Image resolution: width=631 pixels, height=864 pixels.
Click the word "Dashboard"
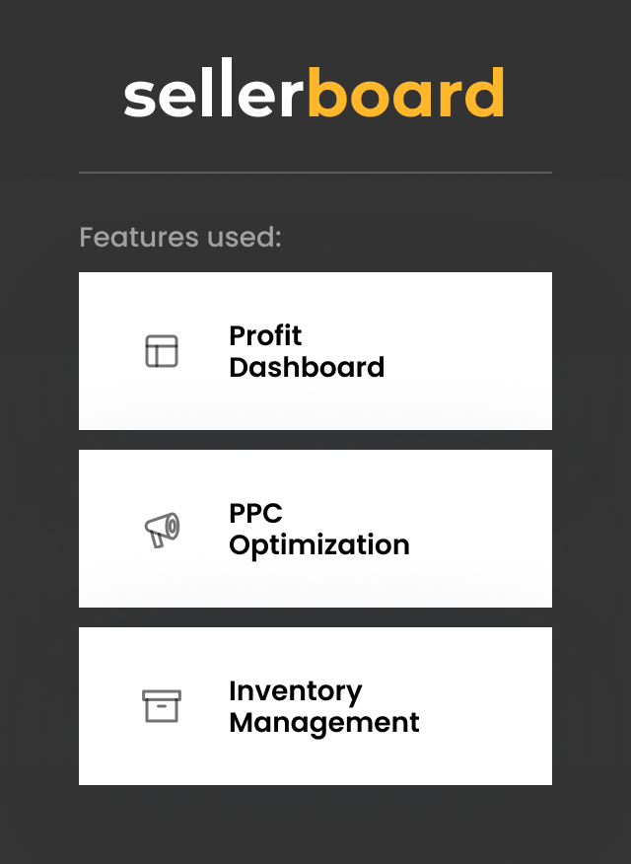tap(307, 368)
